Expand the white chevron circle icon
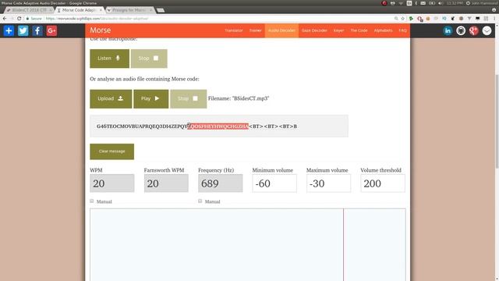Image resolution: width=499 pixels, height=281 pixels. [x=487, y=30]
